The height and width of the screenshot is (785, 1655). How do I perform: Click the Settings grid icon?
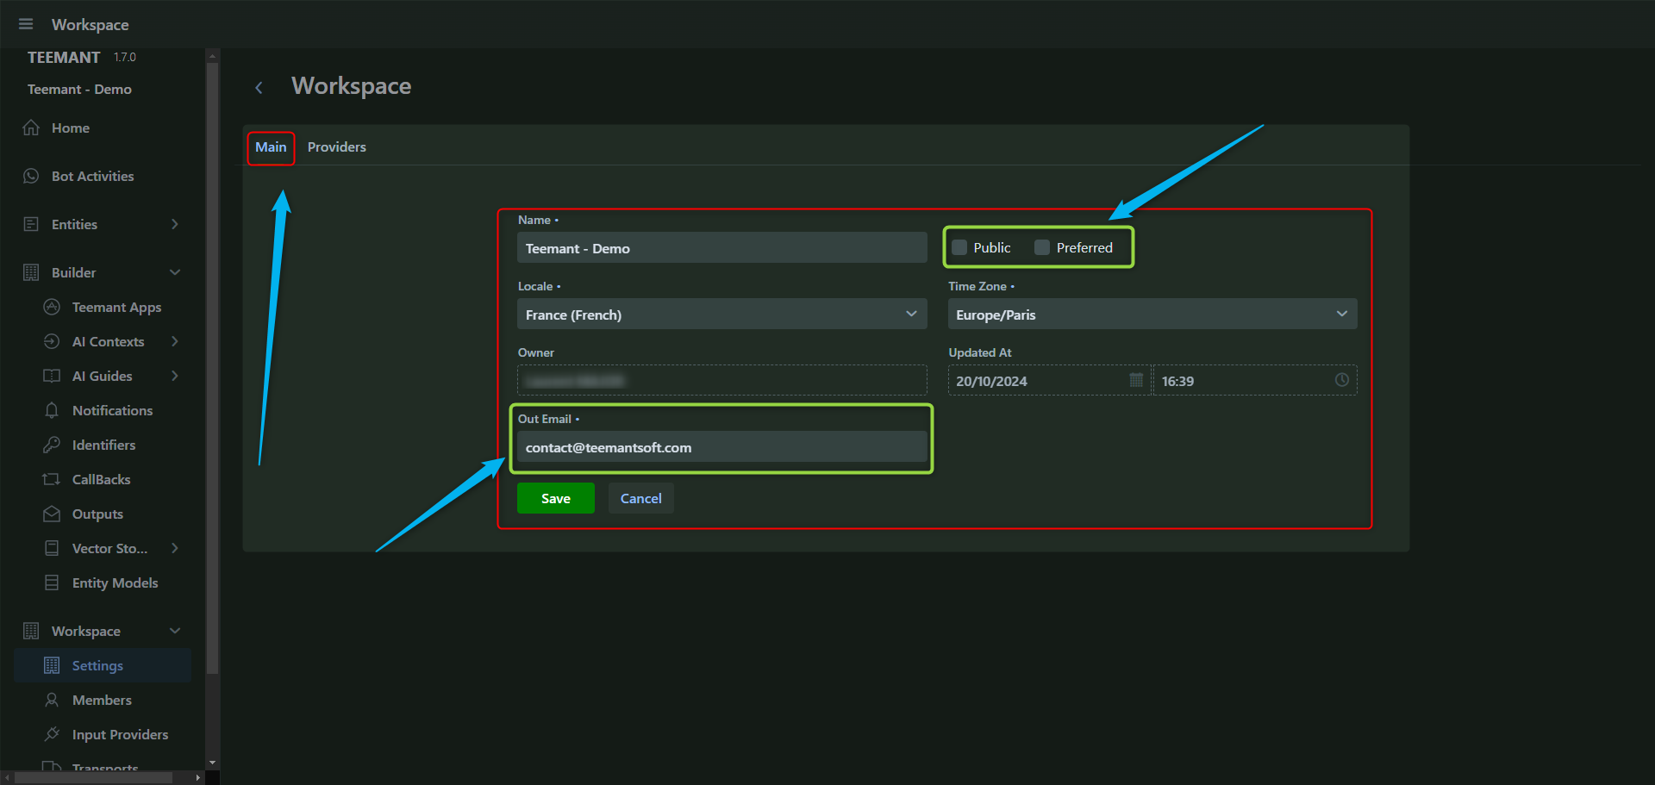(52, 665)
